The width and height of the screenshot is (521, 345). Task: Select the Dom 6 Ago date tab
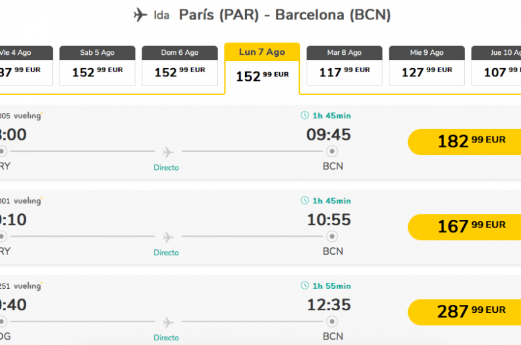point(180,66)
